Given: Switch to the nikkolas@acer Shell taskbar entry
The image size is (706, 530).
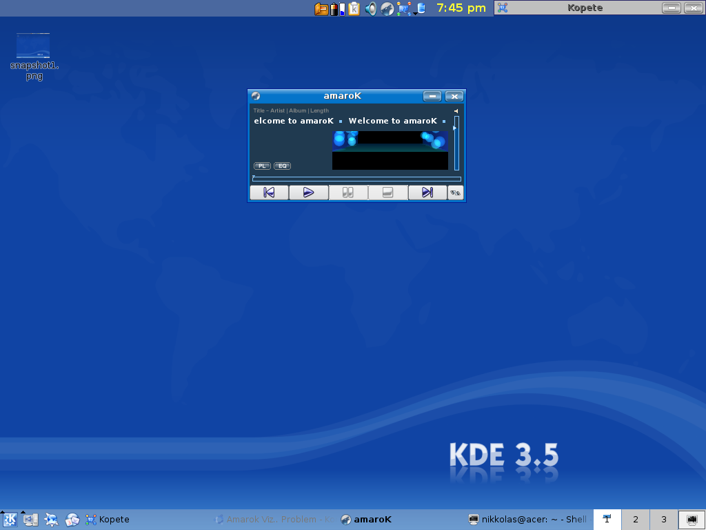Looking at the screenshot, I should 527,520.
